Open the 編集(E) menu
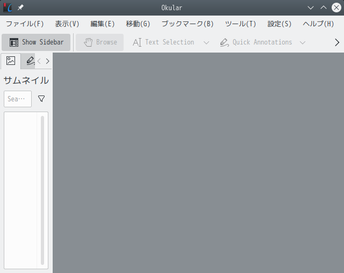The height and width of the screenshot is (273, 344). (103, 24)
